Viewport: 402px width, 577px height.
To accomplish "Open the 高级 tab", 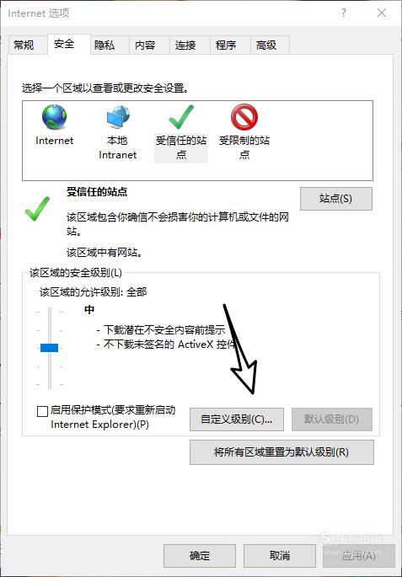I will (266, 45).
